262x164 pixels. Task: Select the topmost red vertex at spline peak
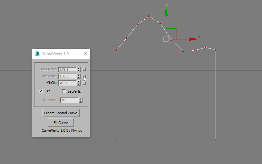(149, 16)
